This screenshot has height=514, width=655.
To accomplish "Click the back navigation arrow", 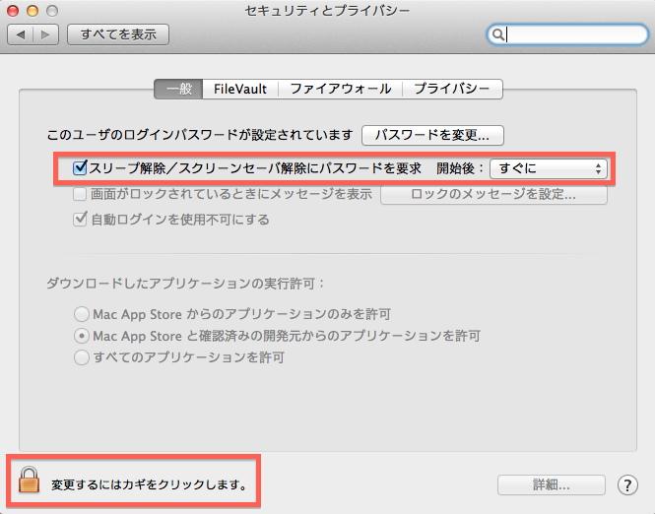I will 21,34.
